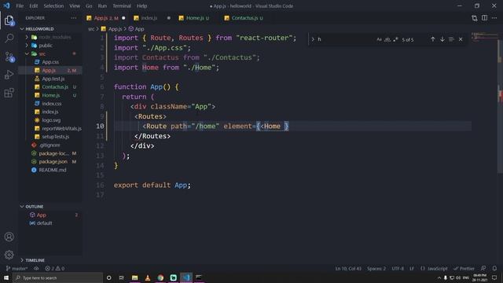Change UTF-8 encoding in status bar
The width and height of the screenshot is (503, 283).
[x=398, y=269]
